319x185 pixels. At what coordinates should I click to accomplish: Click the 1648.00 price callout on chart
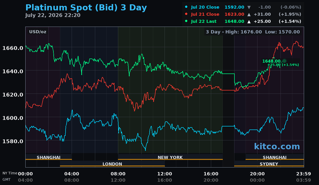[271, 61]
